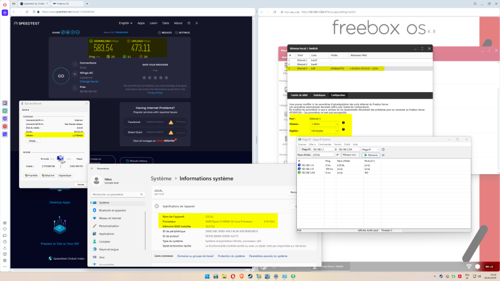Open the Windows Start menu
Image resolution: width=500 pixels, height=281 pixels.
pos(207,276)
